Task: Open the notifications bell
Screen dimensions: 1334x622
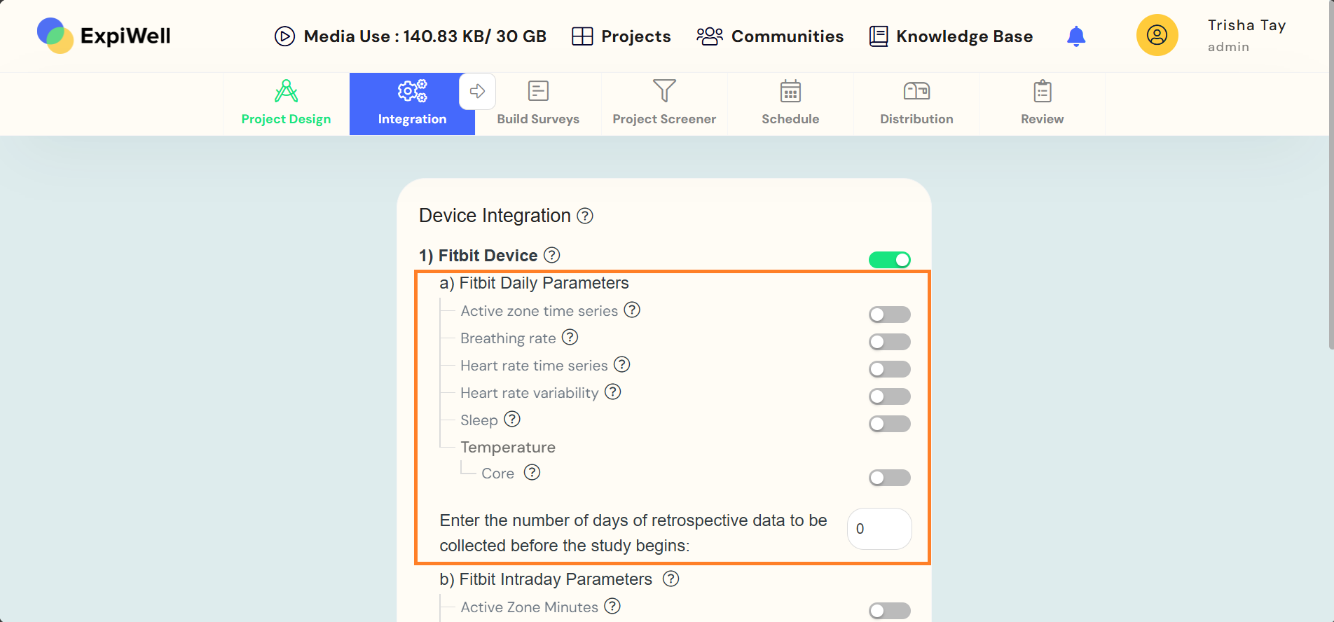Action: click(1076, 36)
